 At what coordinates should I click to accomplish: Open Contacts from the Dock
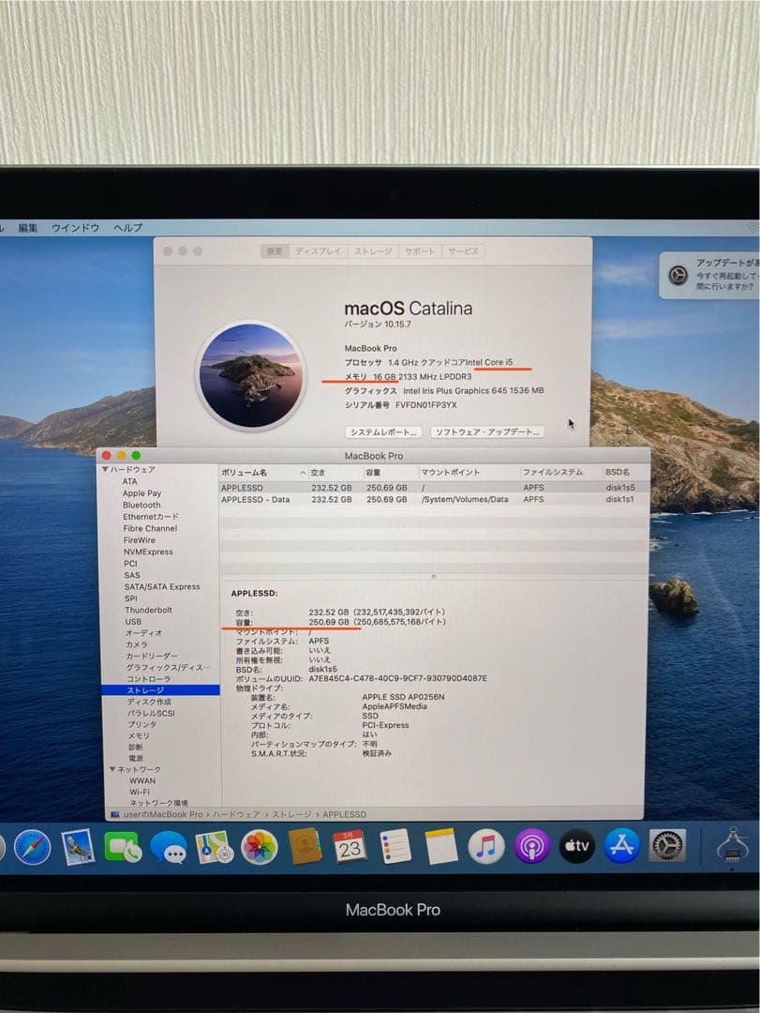[x=305, y=847]
